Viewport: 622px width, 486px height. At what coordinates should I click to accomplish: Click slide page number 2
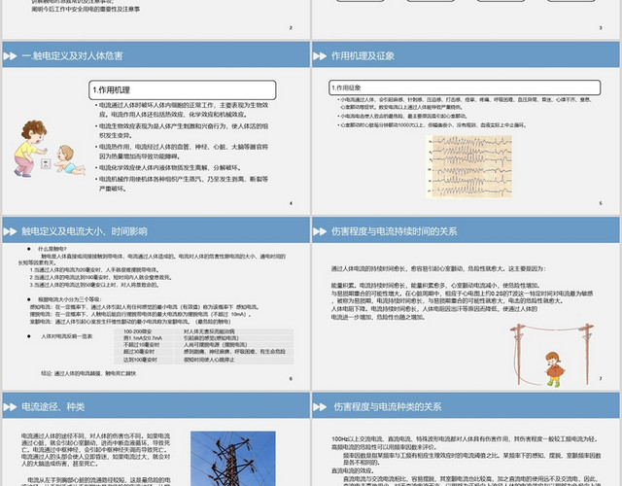291,28
